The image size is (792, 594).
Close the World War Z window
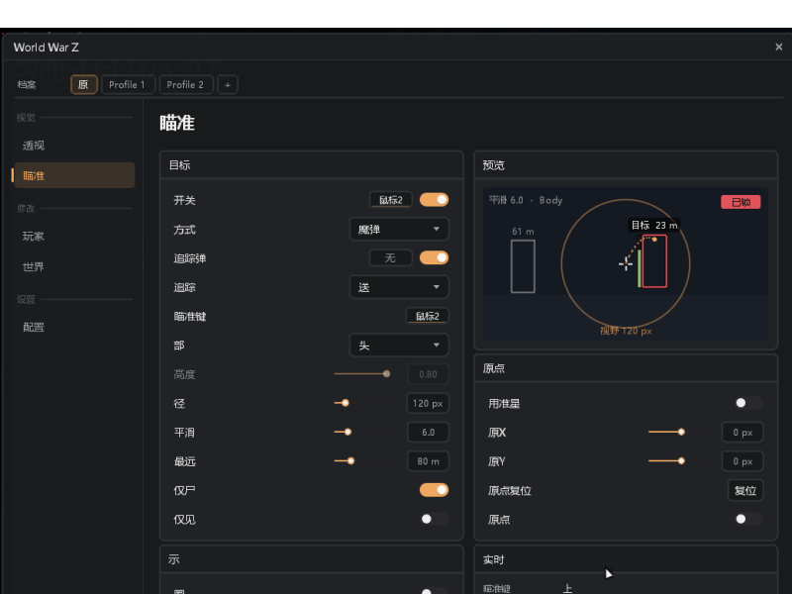tap(778, 47)
